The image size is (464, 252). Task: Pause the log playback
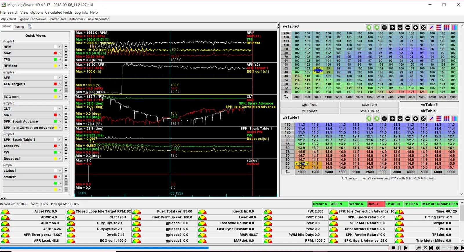tap(400, 248)
